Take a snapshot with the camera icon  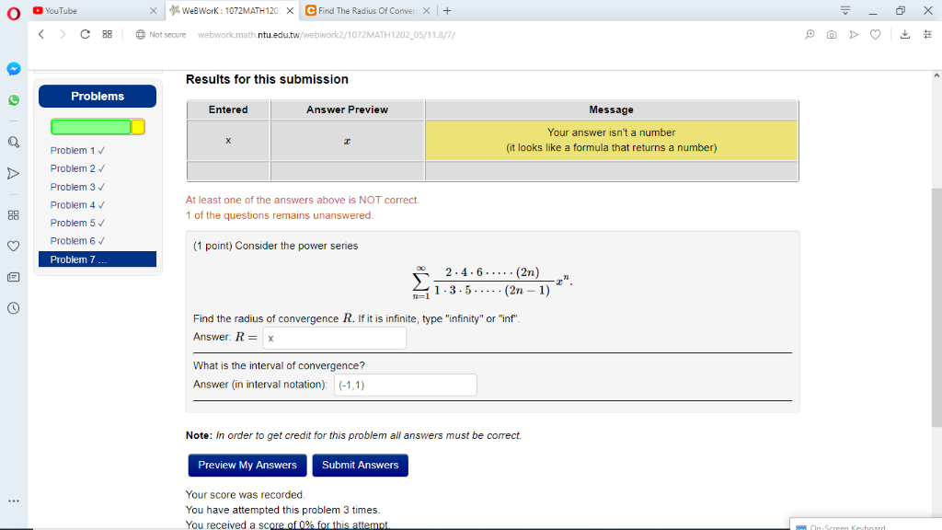(x=831, y=32)
